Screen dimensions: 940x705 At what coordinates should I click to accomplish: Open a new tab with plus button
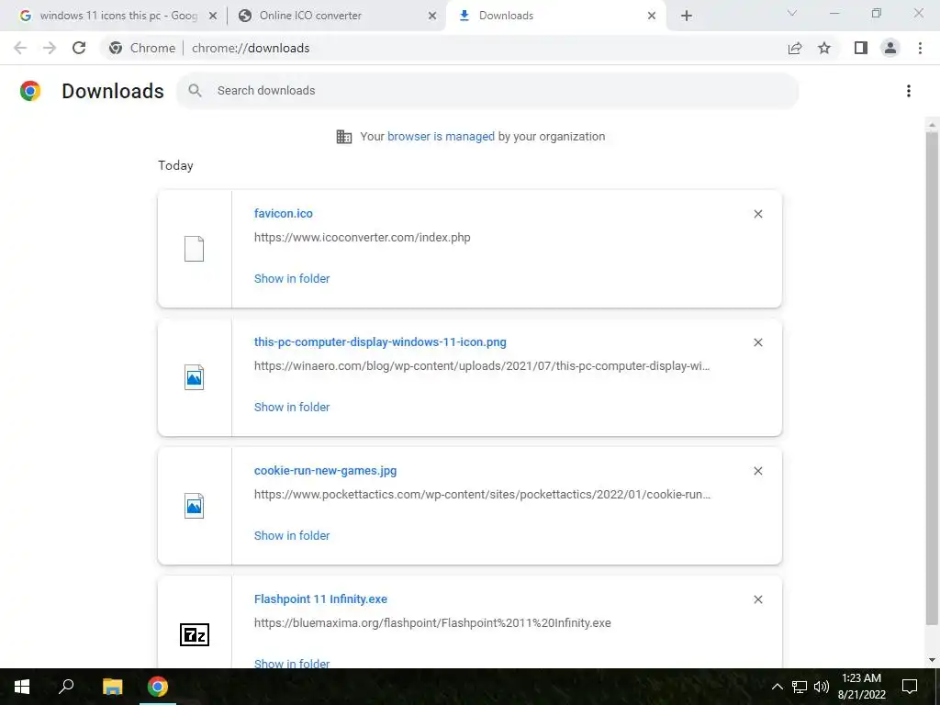687,17
